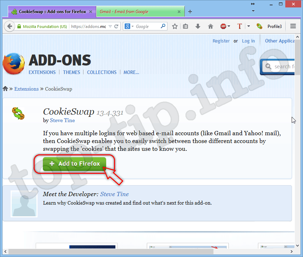Open the Firefox hamburger menu
This screenshot has height=257, width=303.
293,26
